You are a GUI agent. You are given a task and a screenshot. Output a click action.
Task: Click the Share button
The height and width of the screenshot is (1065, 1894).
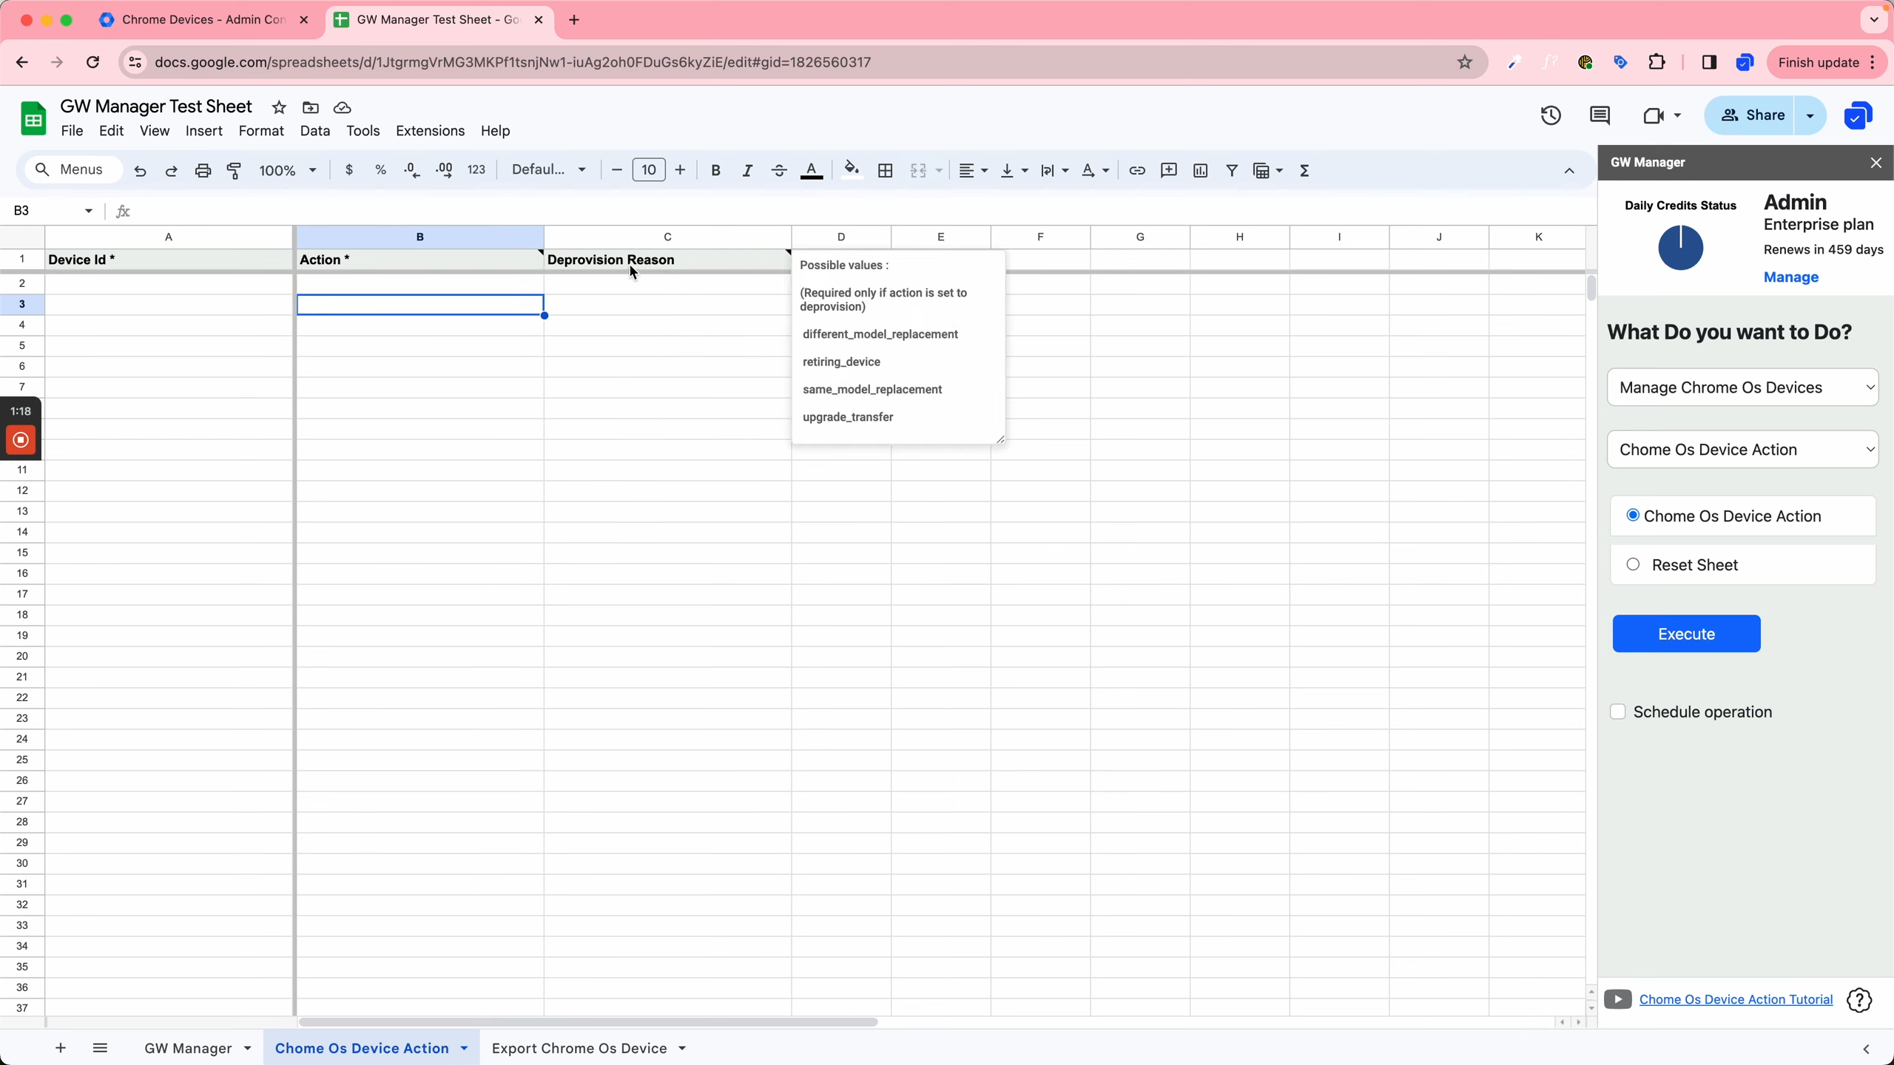[x=1750, y=115]
